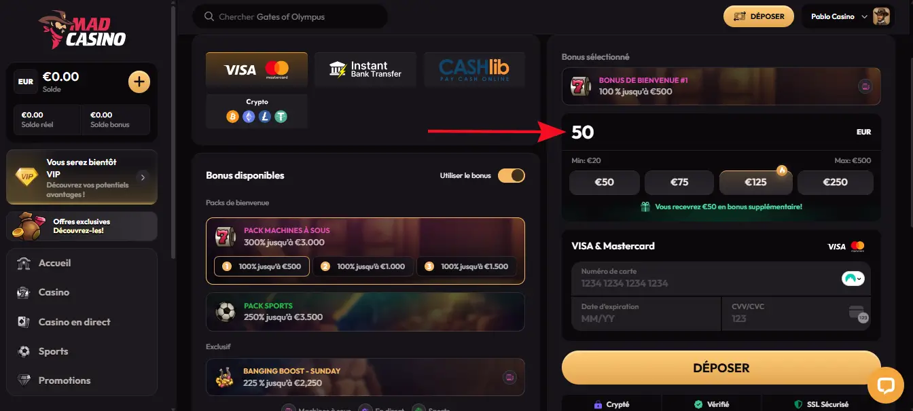Click the yellow plus add-funds icon
The image size is (913, 411).
tap(139, 82)
